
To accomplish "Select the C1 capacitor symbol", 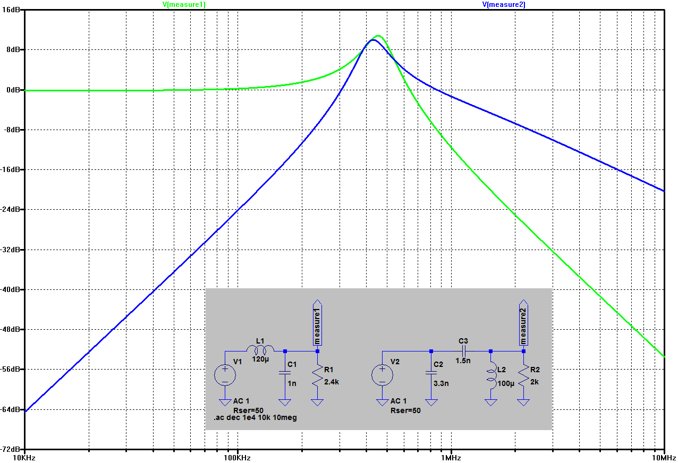I will (x=285, y=373).
